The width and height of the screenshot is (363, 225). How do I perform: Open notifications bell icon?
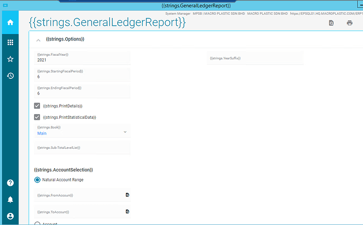pos(10,200)
